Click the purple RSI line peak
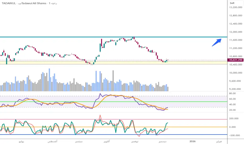The image size is (244, 144). coord(100,94)
